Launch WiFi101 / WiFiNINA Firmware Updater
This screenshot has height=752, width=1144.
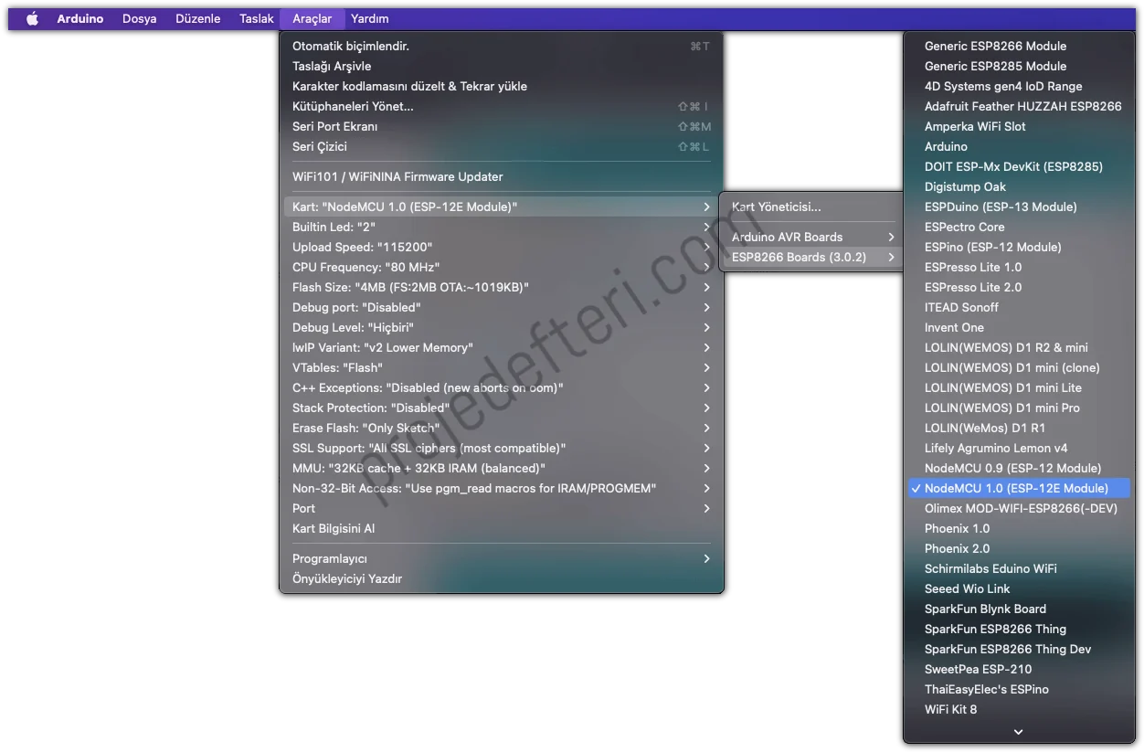click(501, 176)
